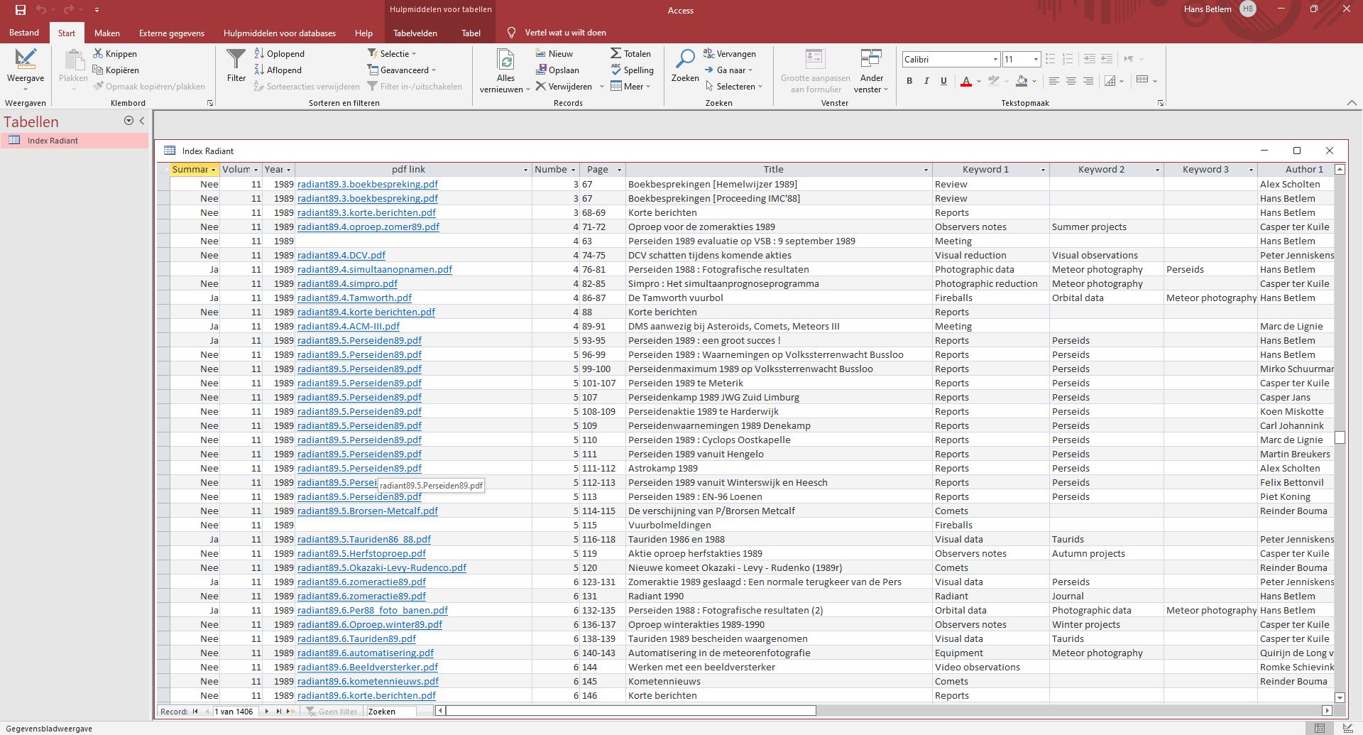Switch to Tabelvelden tab
This screenshot has width=1363, height=735.
415,33
